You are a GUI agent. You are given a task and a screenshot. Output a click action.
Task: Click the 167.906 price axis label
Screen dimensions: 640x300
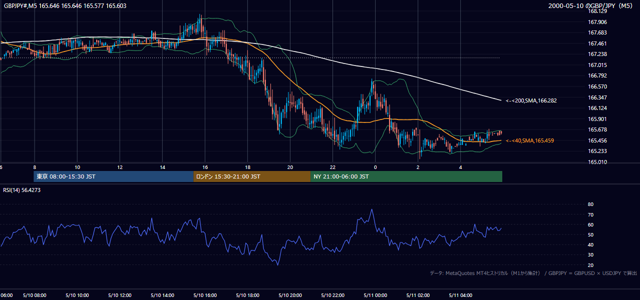pyautogui.click(x=597, y=22)
